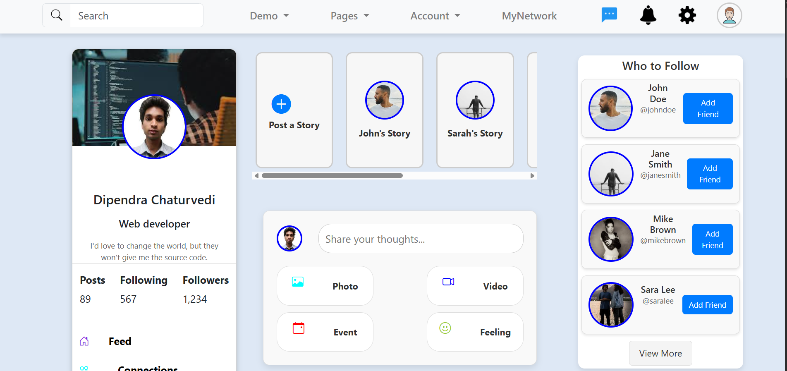Expand the Demo dropdown menu
The image size is (787, 371).
pyautogui.click(x=269, y=16)
